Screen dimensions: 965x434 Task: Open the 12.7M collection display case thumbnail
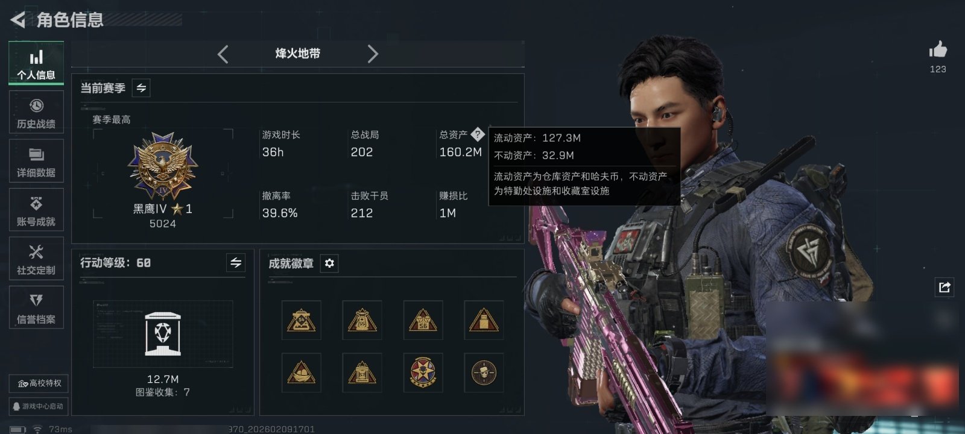[x=163, y=334]
